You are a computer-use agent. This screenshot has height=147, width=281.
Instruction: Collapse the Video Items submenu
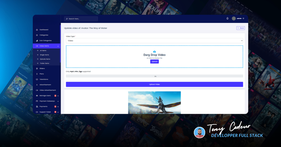(x=58, y=46)
